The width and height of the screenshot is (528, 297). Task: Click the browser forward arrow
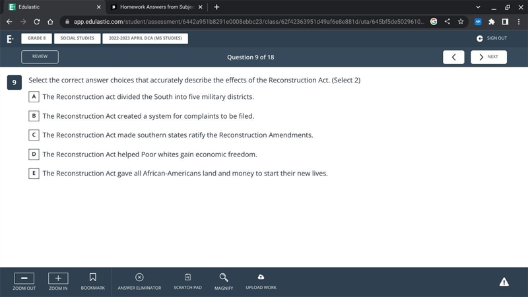pos(23,22)
